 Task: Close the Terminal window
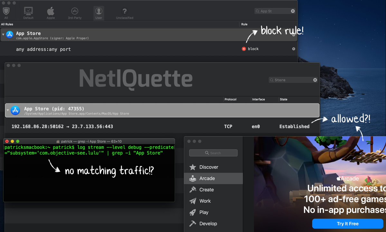click(7, 141)
